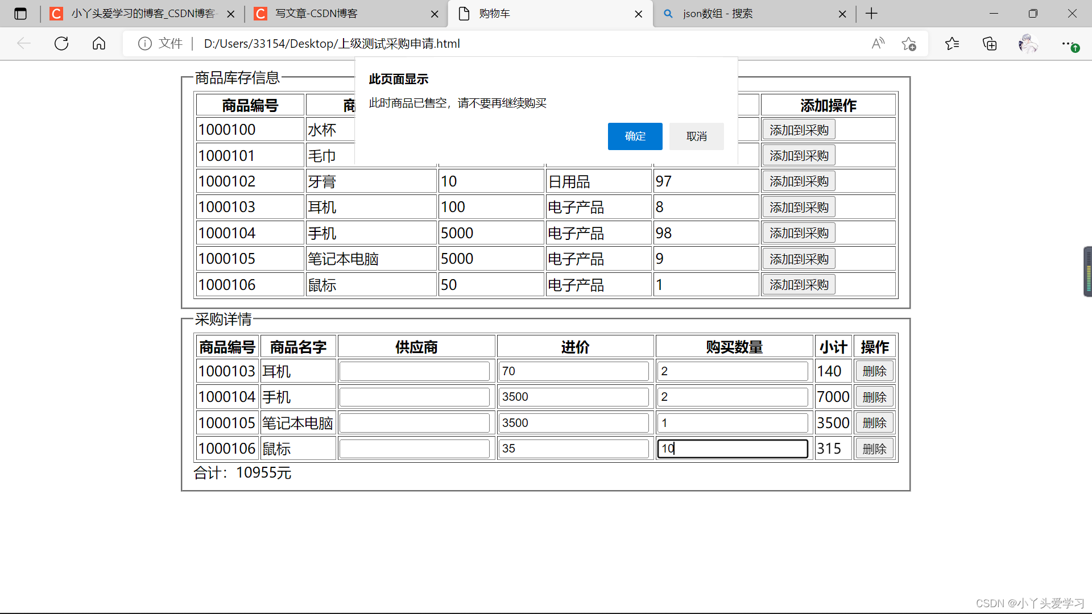Delete 鼠标 from purchase details

[x=874, y=449]
